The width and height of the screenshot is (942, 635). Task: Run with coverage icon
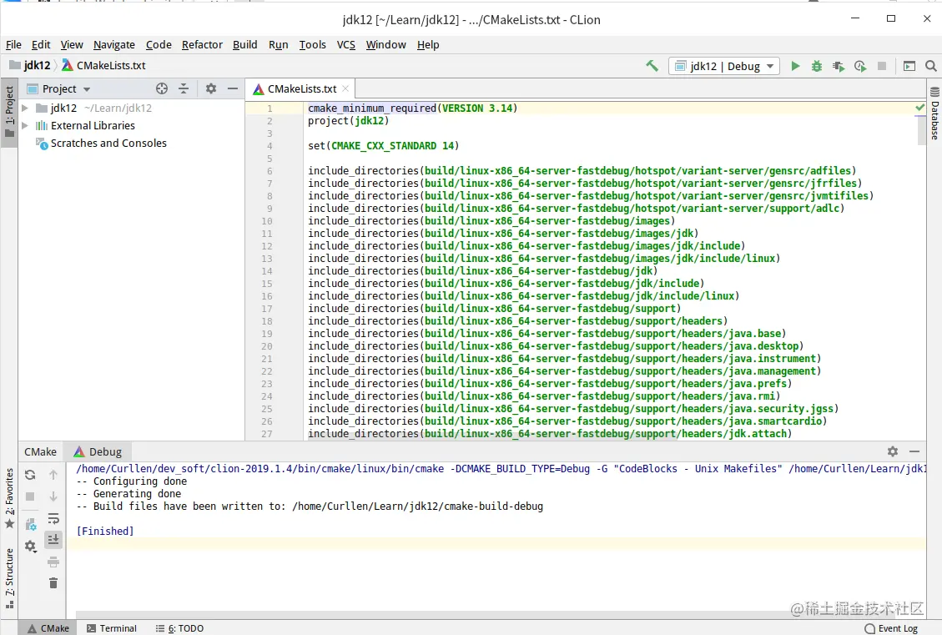tap(838, 66)
